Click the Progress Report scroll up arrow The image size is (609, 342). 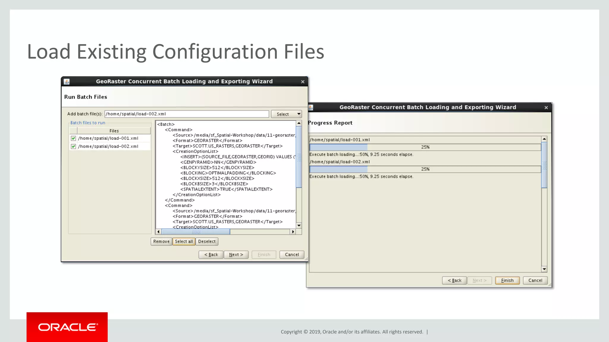pos(544,139)
